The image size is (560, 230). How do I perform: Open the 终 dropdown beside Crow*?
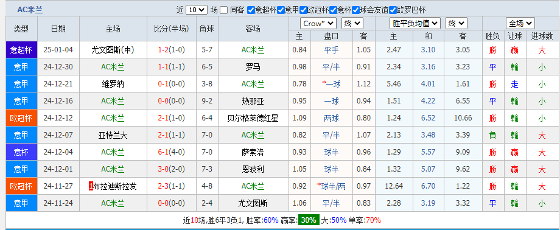(x=352, y=24)
